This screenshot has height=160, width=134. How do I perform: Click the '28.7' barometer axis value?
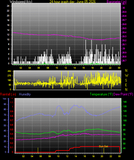[x=124, y=61]
